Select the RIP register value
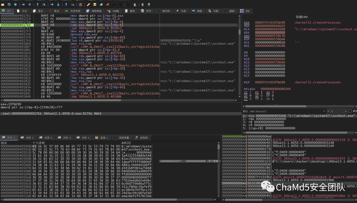The image size is (357, 203). 270,82
